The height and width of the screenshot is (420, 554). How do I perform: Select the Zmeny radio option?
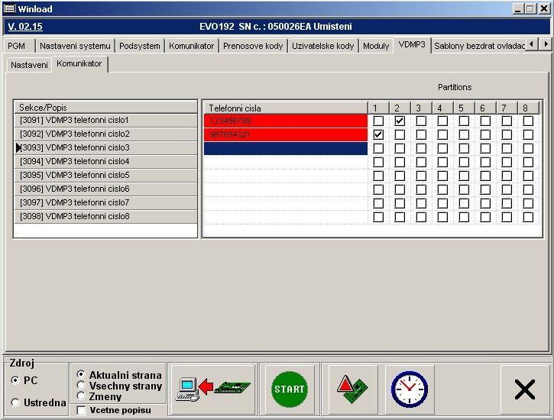coord(82,396)
